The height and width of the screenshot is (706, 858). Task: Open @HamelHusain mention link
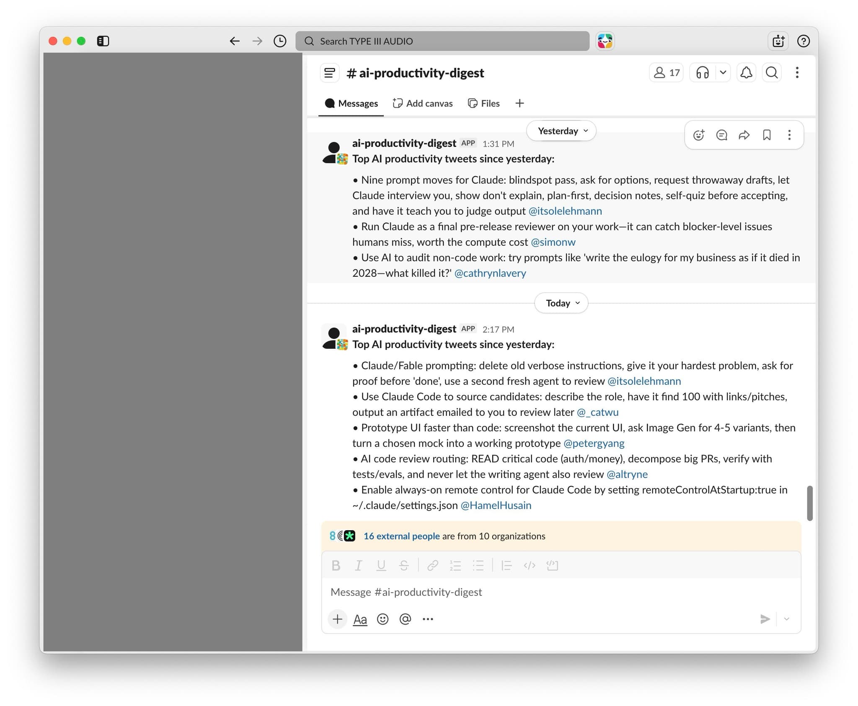point(496,505)
